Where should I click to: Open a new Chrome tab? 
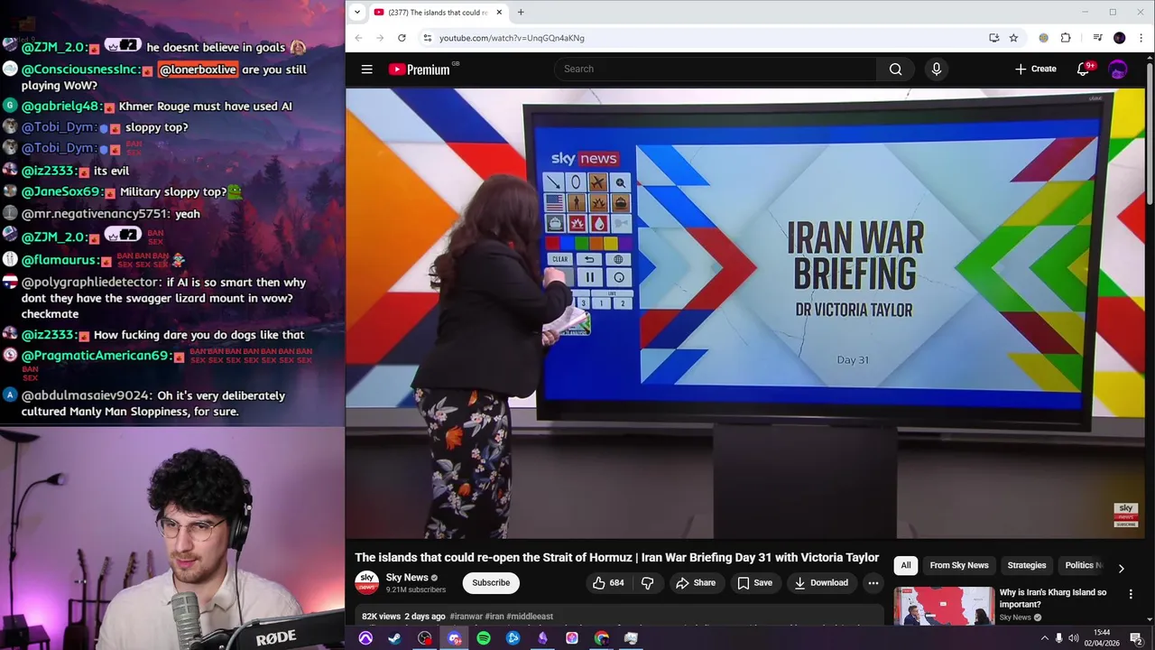pyautogui.click(x=521, y=12)
